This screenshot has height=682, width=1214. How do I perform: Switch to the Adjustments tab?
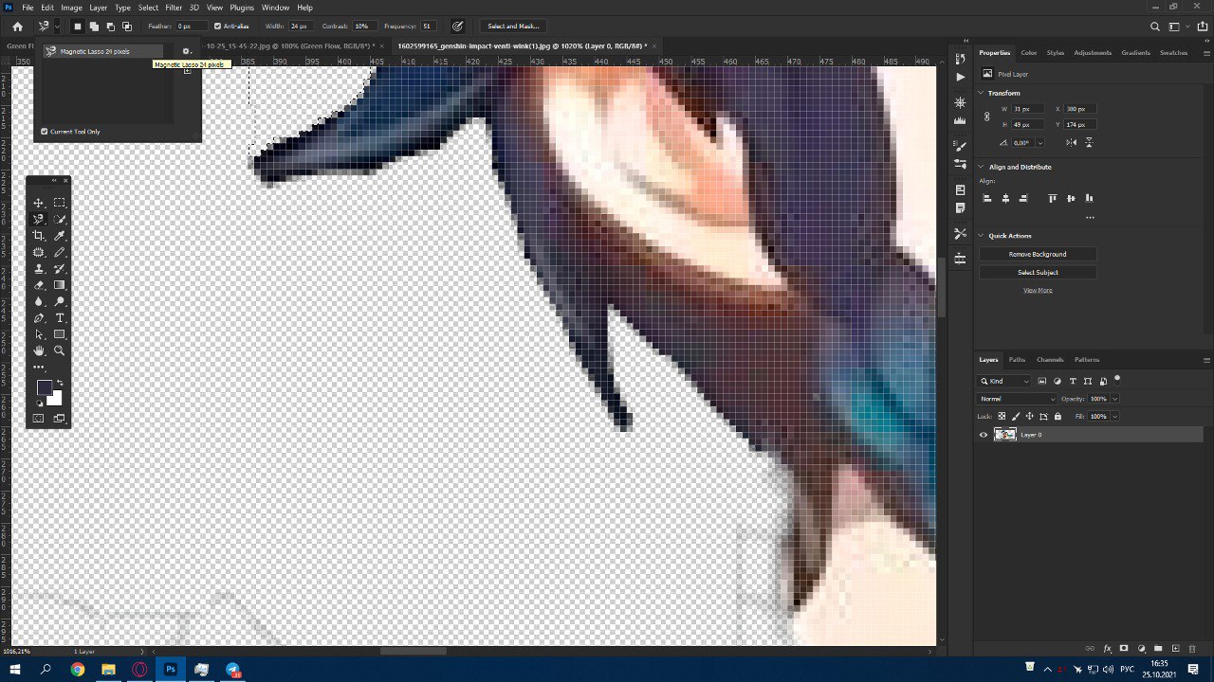click(1093, 53)
